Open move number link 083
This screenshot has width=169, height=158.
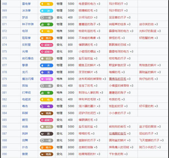pyautogui.click(x=5, y=106)
